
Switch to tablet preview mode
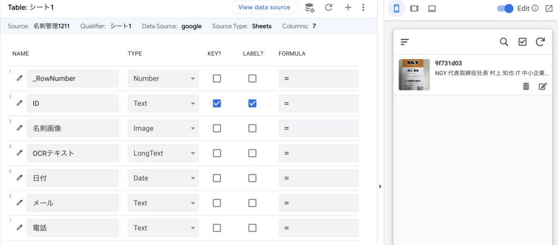(414, 9)
